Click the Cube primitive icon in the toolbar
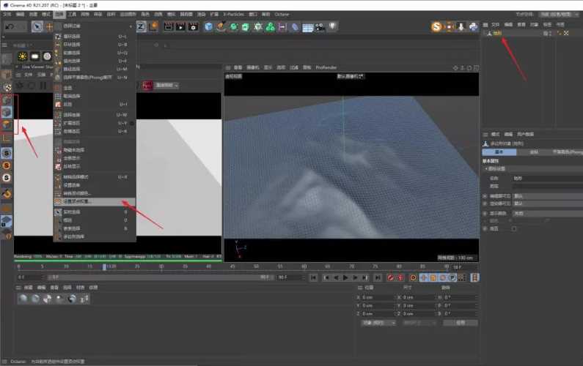Viewport: 583px width, 366px height. coord(208,27)
